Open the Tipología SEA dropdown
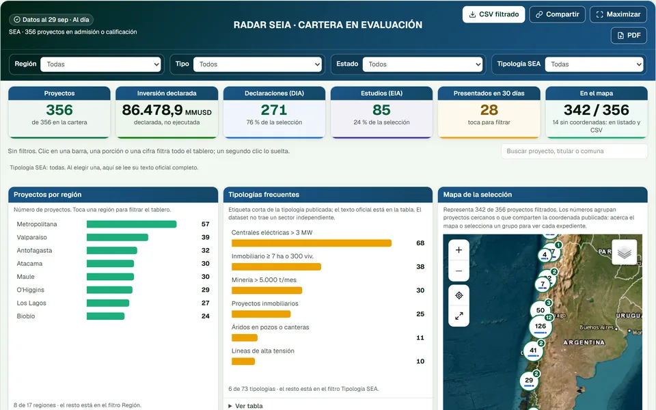Viewport: 656px width, 410px height. pos(594,64)
